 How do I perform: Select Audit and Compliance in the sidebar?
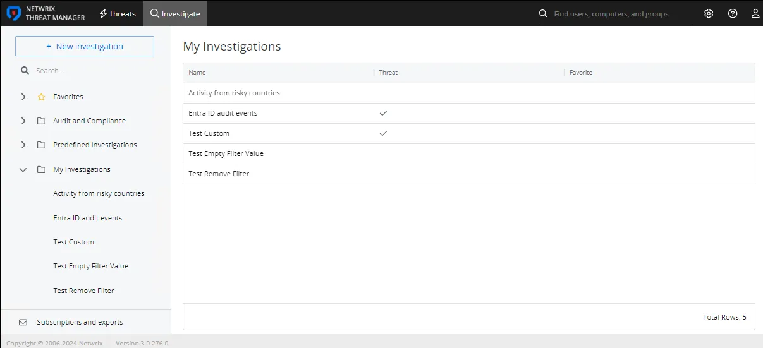(89, 121)
